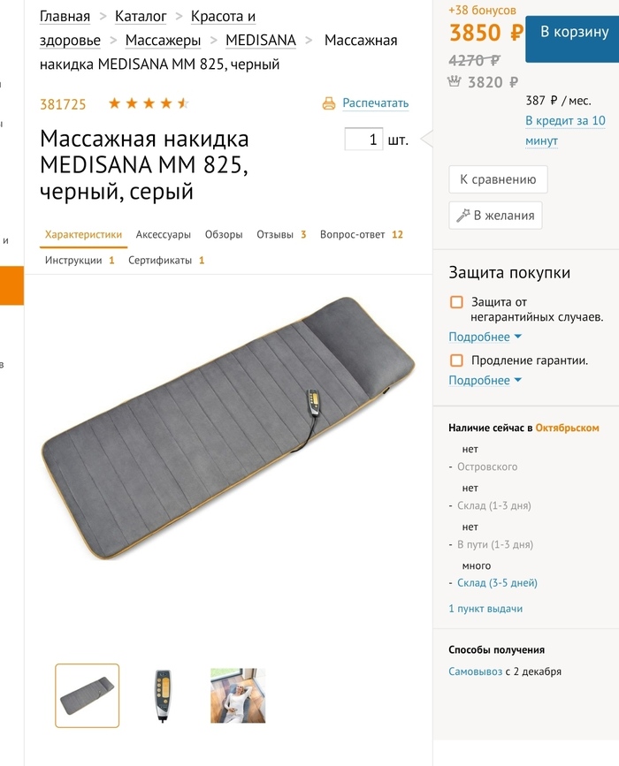
Task: Select the remote control thumbnail image
Action: tap(163, 695)
